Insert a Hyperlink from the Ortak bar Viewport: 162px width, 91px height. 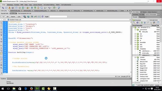pyautogui.click(x=3, y=8)
